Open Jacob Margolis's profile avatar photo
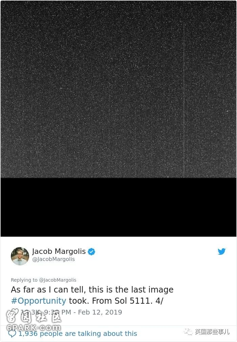The height and width of the screenshot is (342, 237). coord(20,256)
